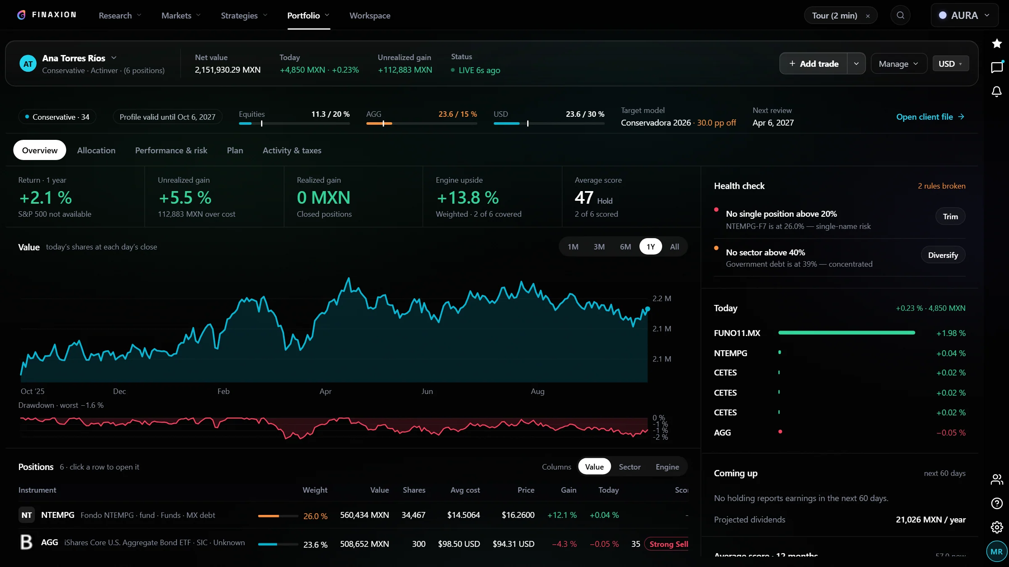Viewport: 1009px width, 567px height.
Task: Click the NT instrument badge for NTEMPG
Action: (x=26, y=515)
